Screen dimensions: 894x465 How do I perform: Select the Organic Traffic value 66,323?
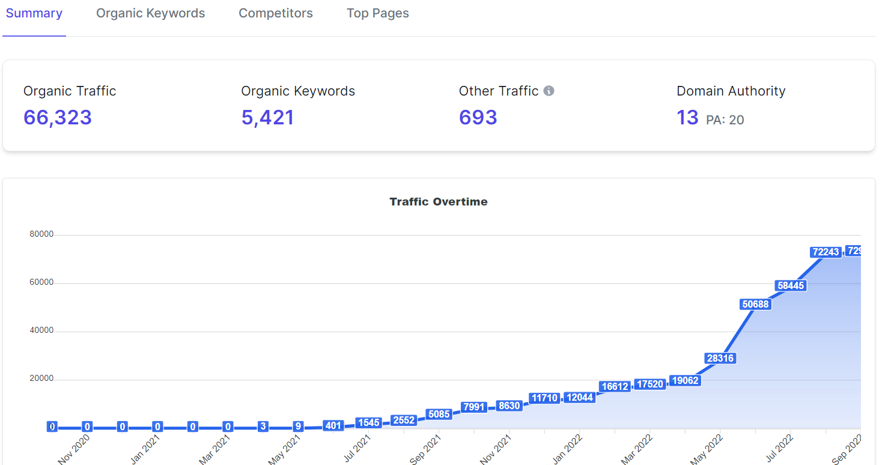pyautogui.click(x=58, y=117)
